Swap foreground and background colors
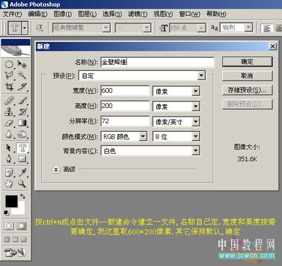This screenshot has height=266, width=282. pyautogui.click(x=23, y=196)
